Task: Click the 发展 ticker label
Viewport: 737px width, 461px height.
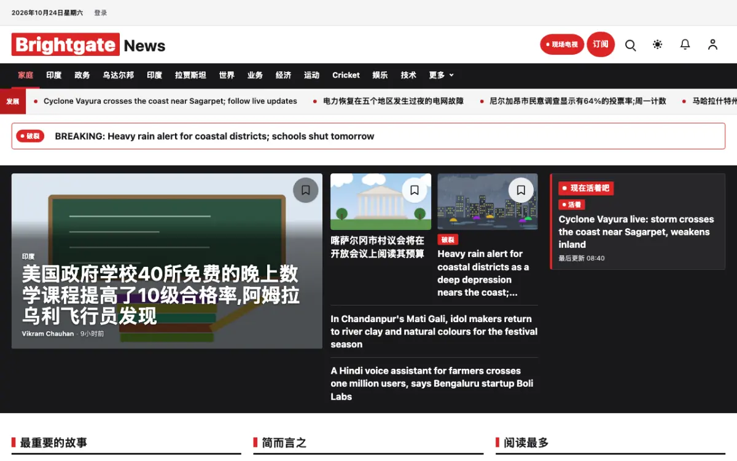Action: coord(13,101)
